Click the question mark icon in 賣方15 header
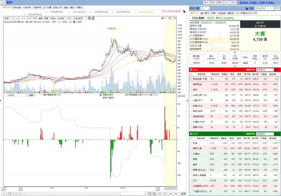The width and height of the screenshot is (281, 196). [x=244, y=134]
